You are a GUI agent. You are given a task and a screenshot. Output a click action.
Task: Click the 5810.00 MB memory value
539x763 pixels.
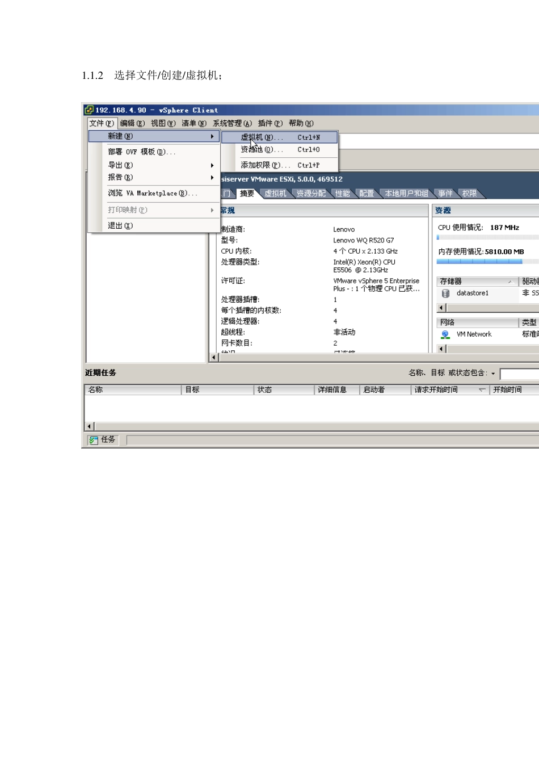click(x=504, y=252)
